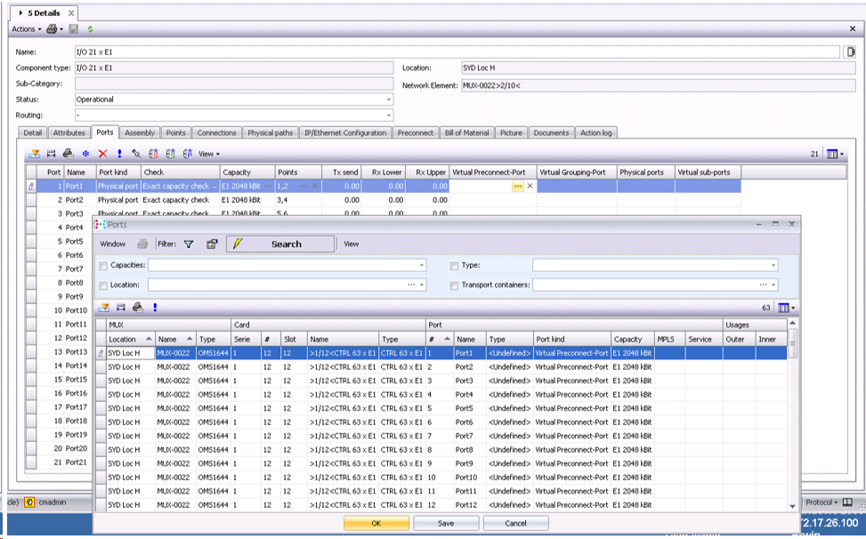Open the Transport containers dropdown arrow
The height and width of the screenshot is (539, 866).
773,286
